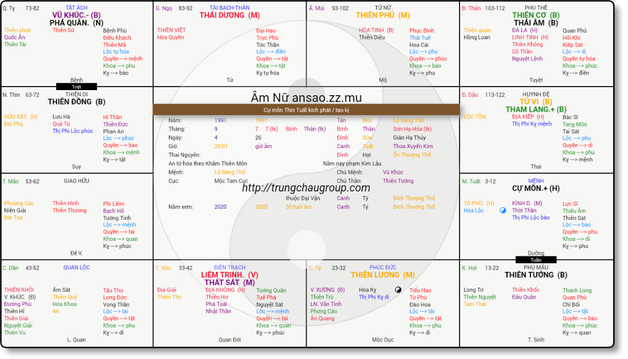Click the brown Cự môn Thìn Tuất banner
This screenshot has width=628, height=359.
pos(306,109)
